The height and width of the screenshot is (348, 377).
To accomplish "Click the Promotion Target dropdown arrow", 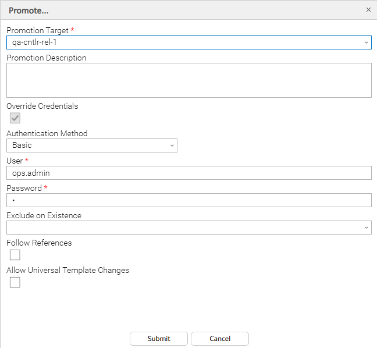I will [x=366, y=42].
